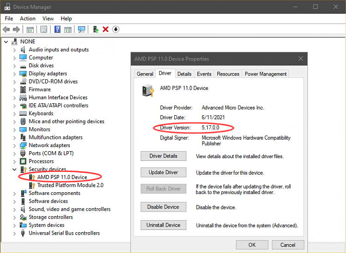Viewport: 346px width, 253px height.
Task: Switch to the Power Management tab
Action: [x=266, y=74]
